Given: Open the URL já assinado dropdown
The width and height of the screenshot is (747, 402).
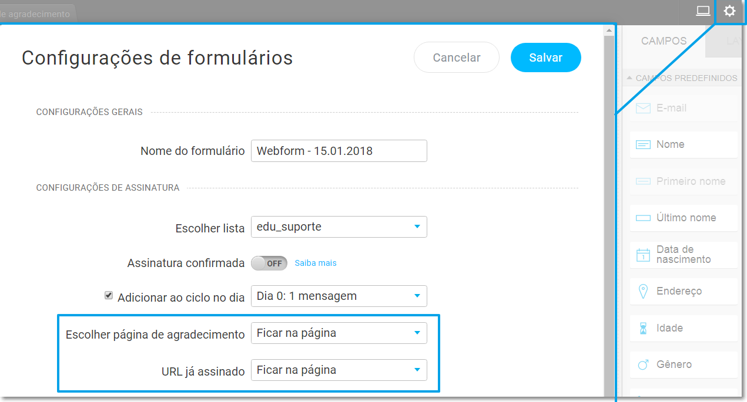Looking at the screenshot, I should [339, 370].
